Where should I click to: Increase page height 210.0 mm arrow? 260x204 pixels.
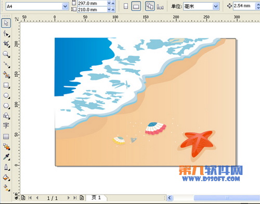pyautogui.click(x=113, y=9)
